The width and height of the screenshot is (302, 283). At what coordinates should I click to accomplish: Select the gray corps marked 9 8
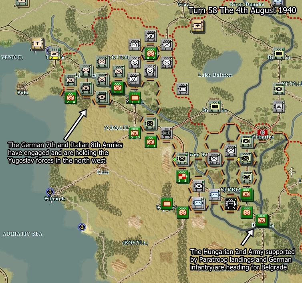click(x=133, y=79)
